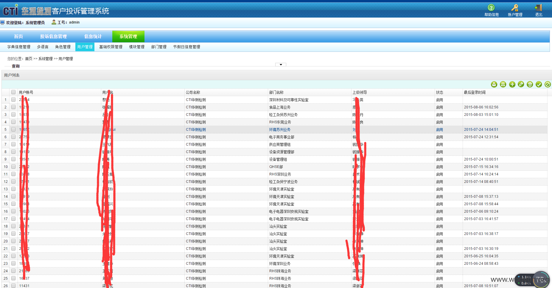552x288 pixels.
Task: Select cell 环境深圳业务
Action: pos(280,264)
